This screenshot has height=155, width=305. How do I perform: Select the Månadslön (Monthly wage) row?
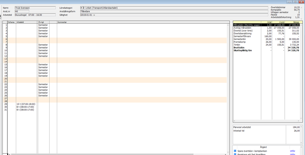[266, 25]
